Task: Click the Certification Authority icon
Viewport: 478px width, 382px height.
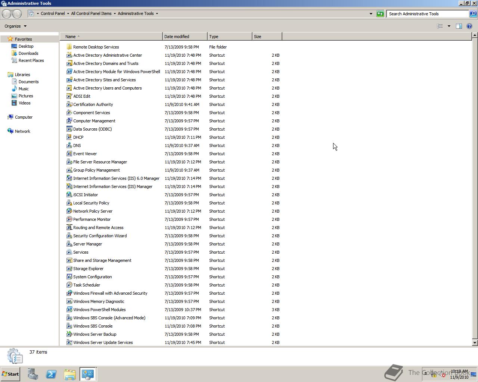Action: tap(69, 104)
